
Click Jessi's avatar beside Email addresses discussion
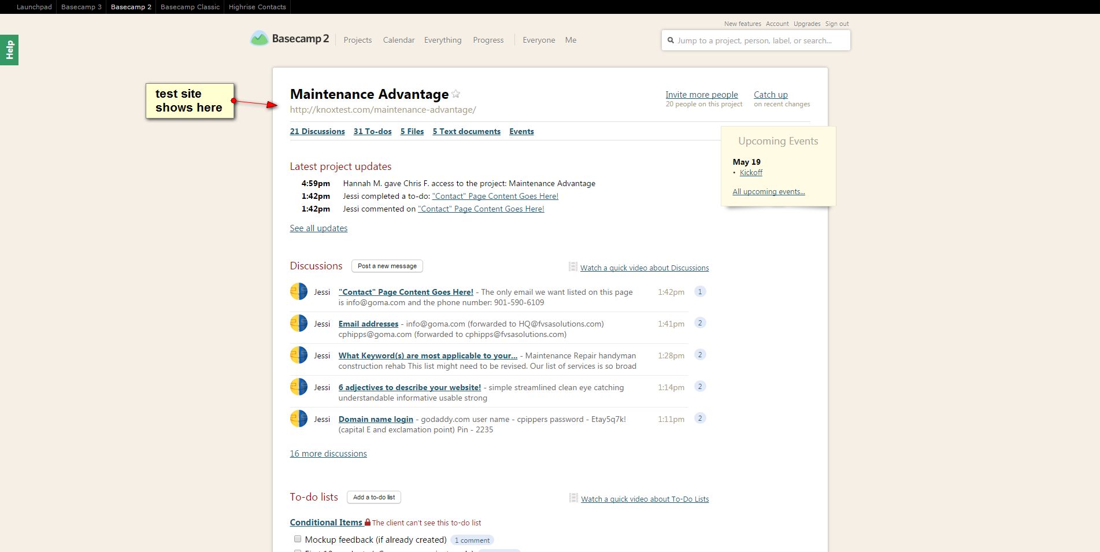click(299, 323)
